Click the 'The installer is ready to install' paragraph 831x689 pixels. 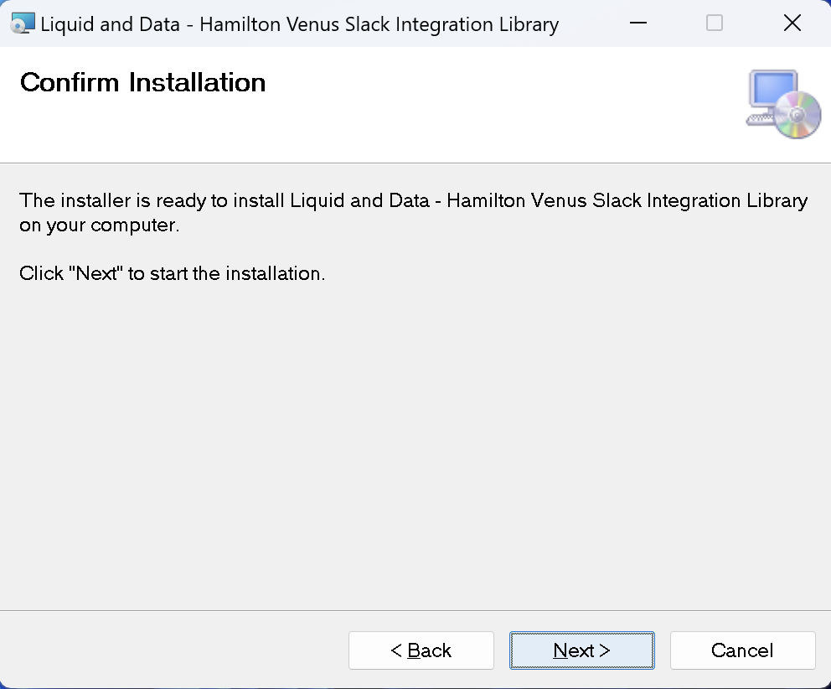(413, 213)
